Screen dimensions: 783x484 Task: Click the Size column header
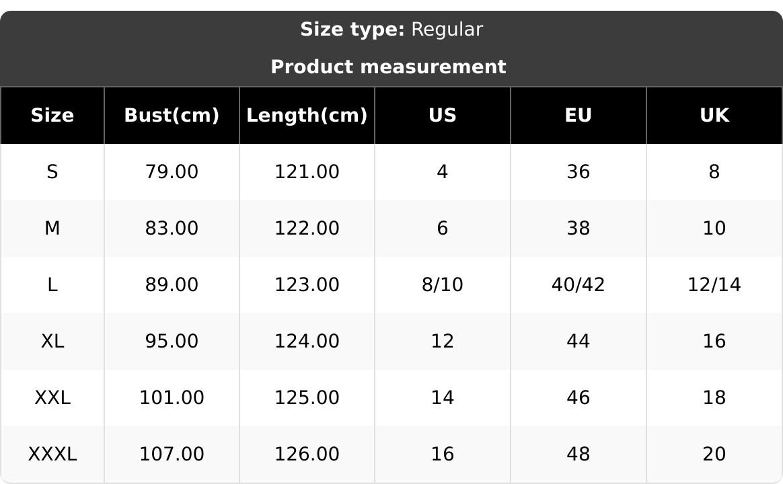(x=52, y=116)
